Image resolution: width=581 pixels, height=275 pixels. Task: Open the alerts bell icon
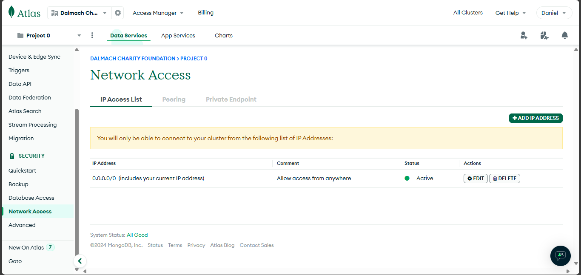click(565, 35)
